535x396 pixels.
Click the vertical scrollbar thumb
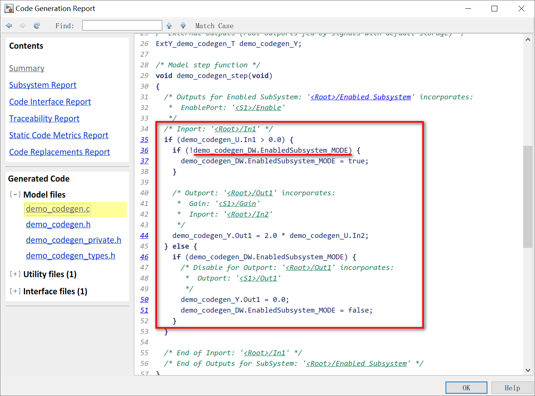(x=528, y=197)
